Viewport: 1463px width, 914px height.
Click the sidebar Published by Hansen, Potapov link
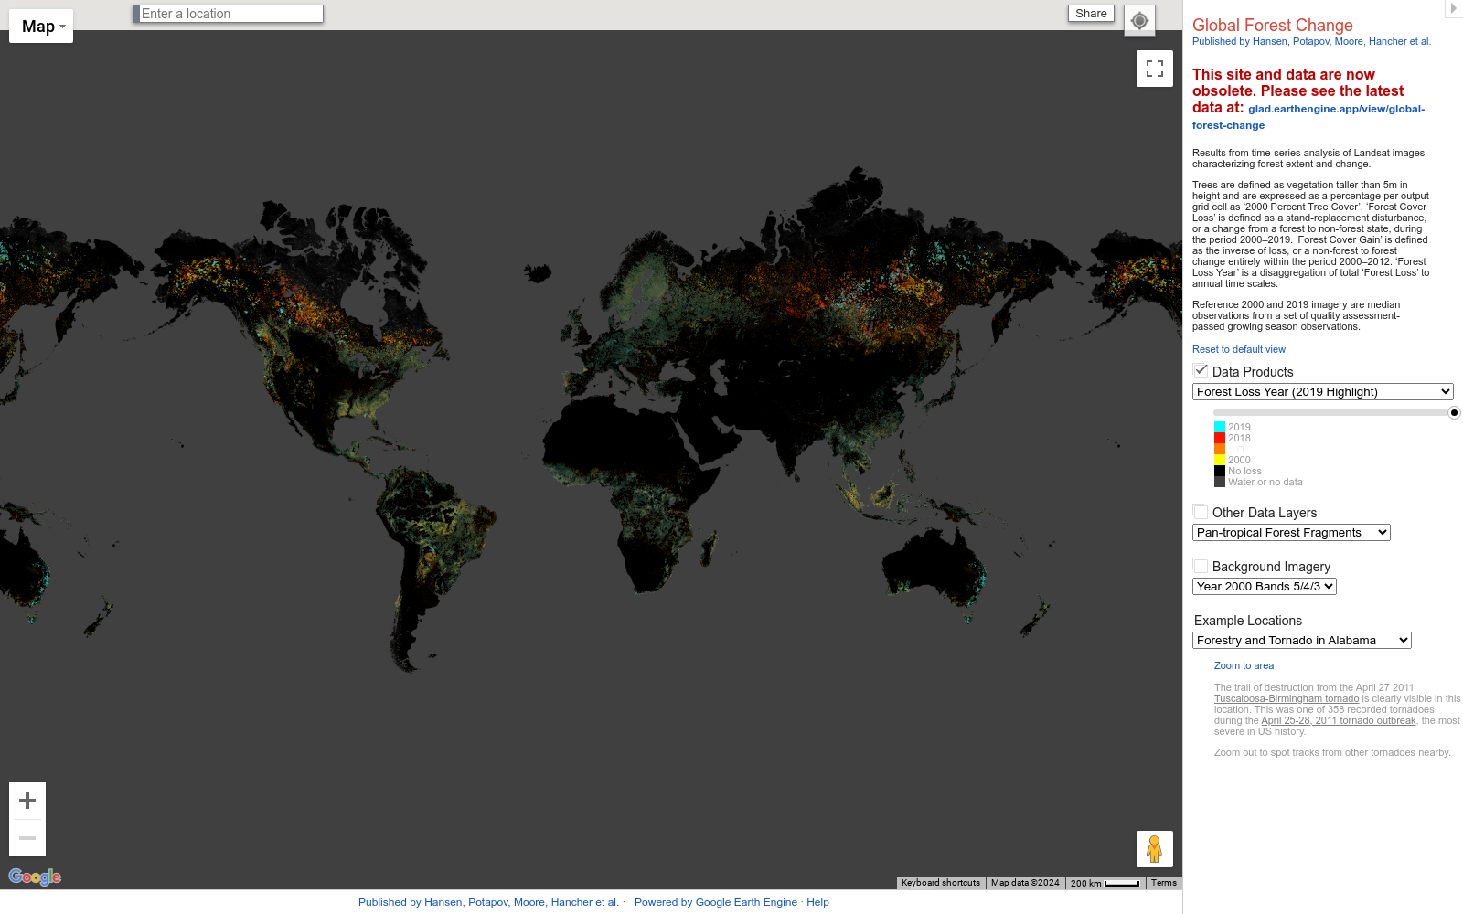click(x=1311, y=41)
